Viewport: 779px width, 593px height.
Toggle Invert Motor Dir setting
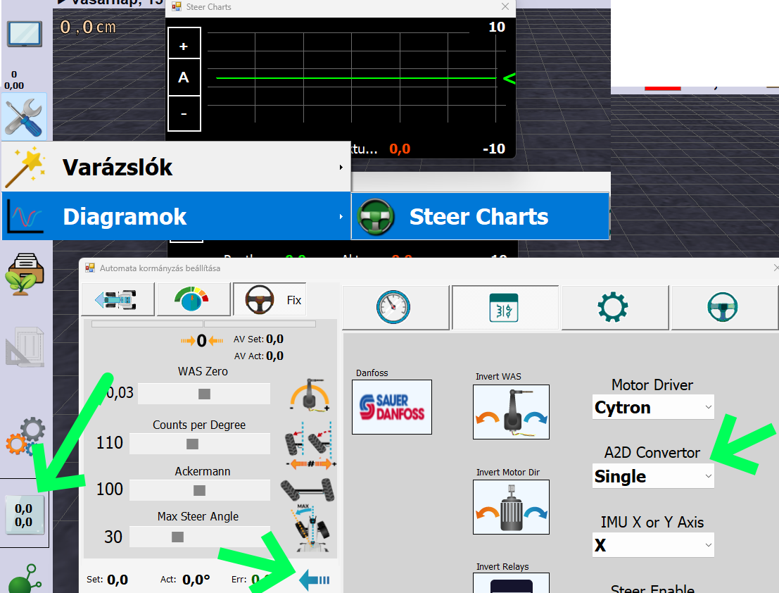[x=511, y=506]
